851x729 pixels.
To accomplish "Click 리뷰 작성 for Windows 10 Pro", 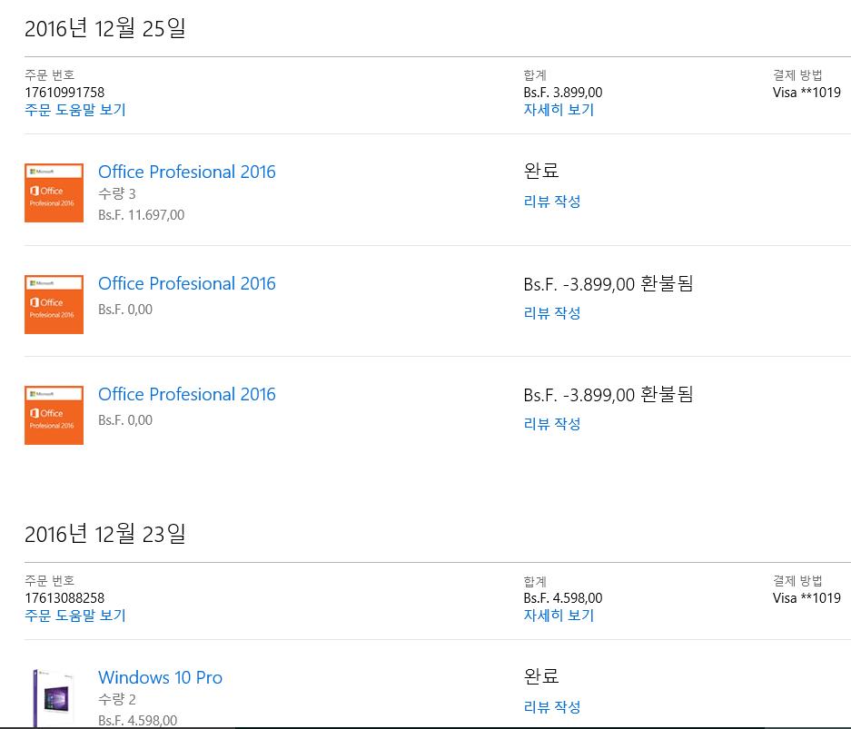I will pos(552,707).
